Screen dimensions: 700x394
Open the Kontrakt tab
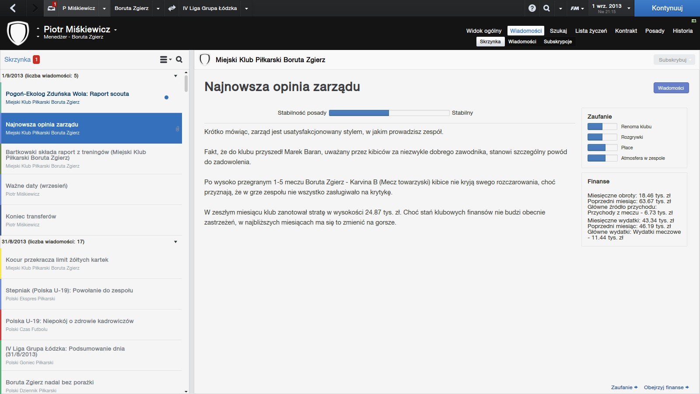pos(626,31)
